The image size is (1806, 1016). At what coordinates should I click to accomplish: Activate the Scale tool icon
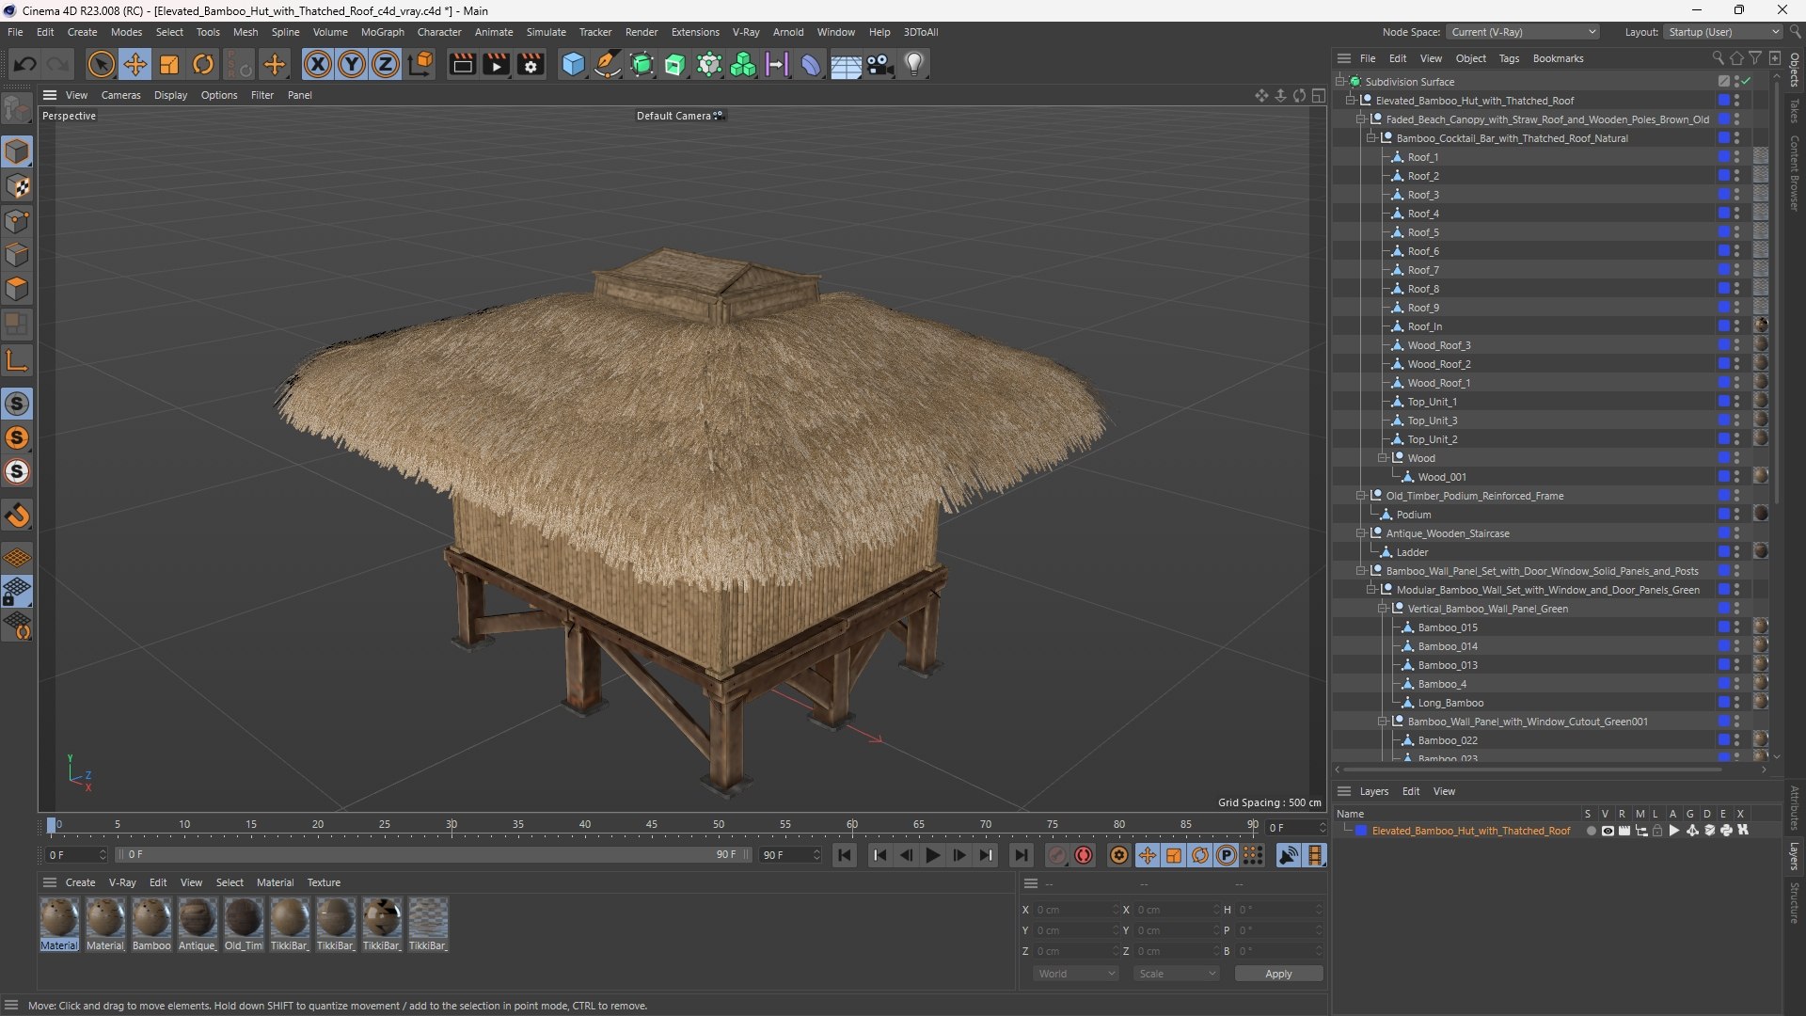169,64
